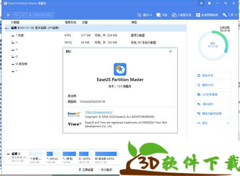Click the disk icon beside the Disk 0 row
The width and height of the screenshot is (240, 176).
[7, 28]
